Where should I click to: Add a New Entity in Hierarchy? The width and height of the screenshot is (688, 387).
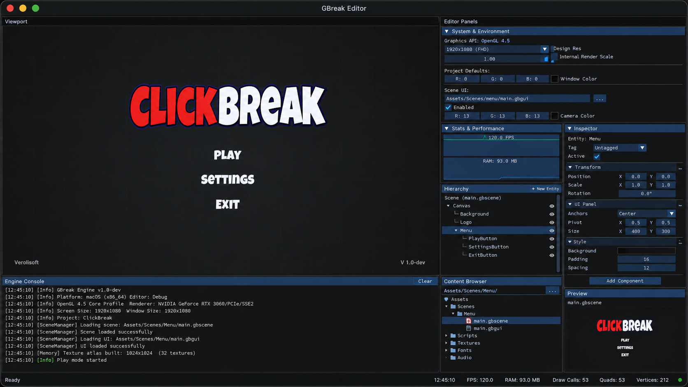(545, 189)
